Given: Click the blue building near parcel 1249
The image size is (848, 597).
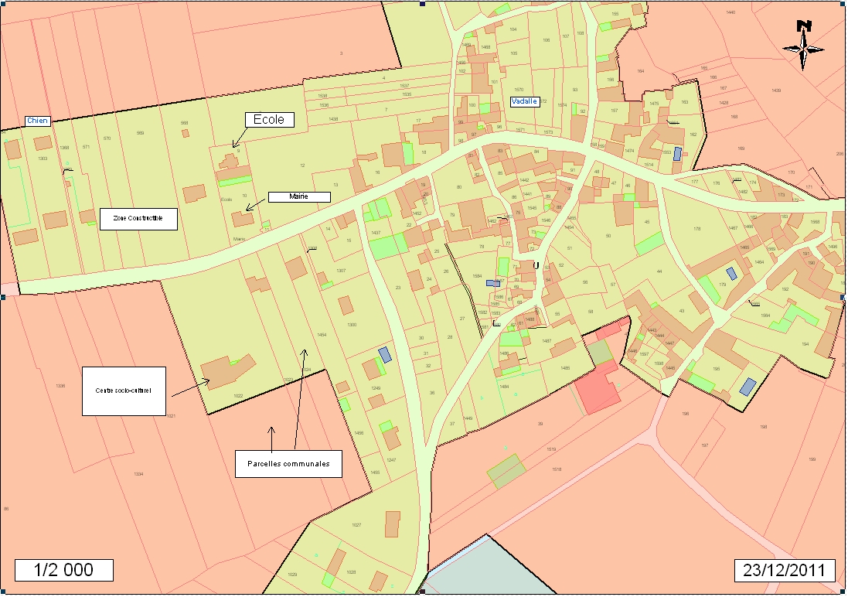Looking at the screenshot, I should (384, 355).
